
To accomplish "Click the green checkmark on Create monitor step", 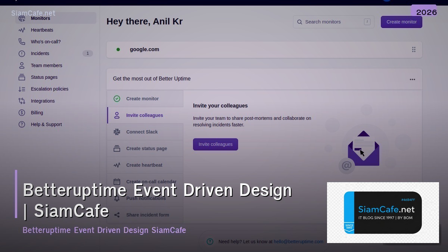I will pyautogui.click(x=117, y=99).
